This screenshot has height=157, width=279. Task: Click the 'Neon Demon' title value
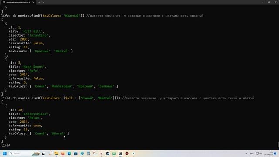pos(34,67)
